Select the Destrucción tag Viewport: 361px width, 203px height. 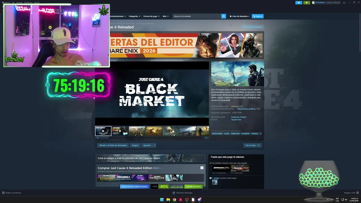click(235, 133)
